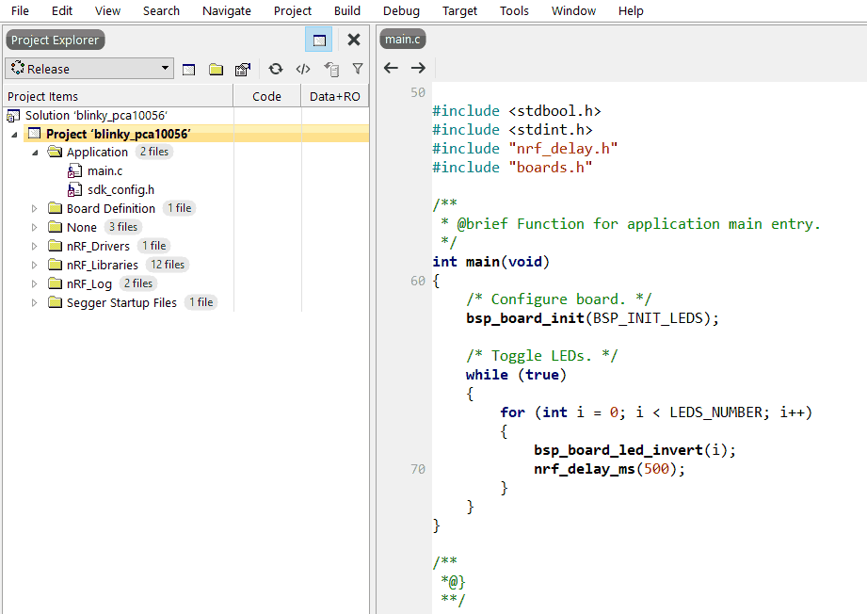Click the Code column header
This screenshot has width=867, height=614.
tap(266, 96)
